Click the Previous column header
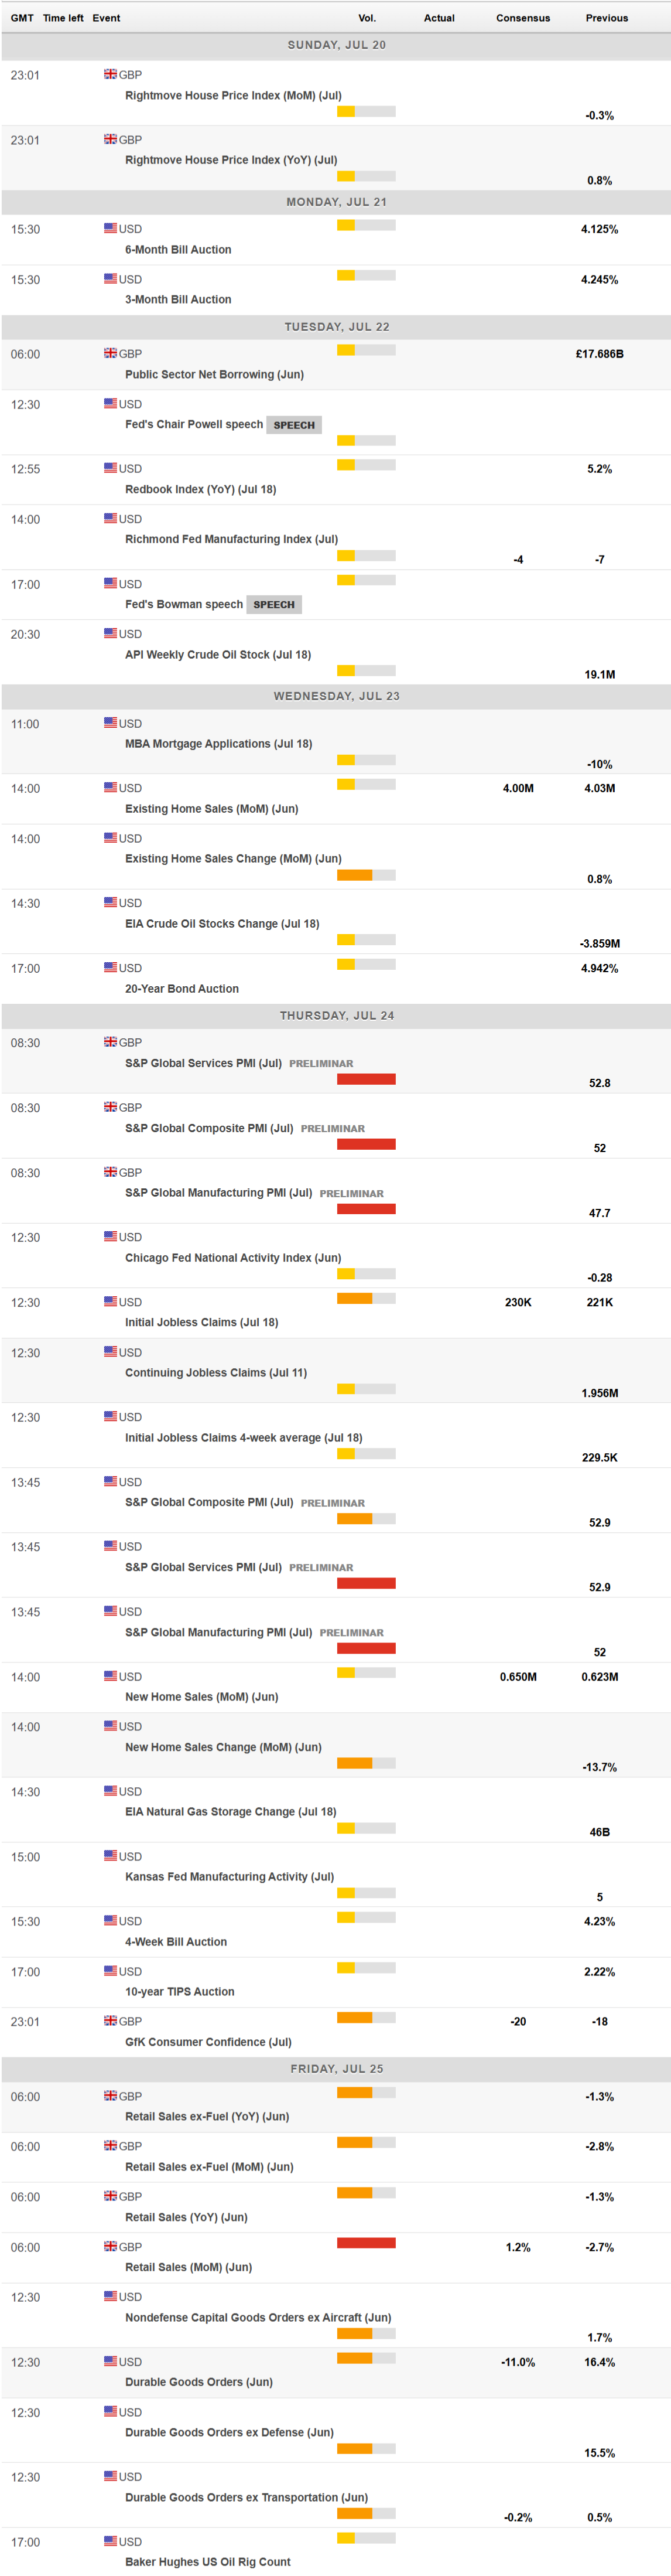 pyautogui.click(x=606, y=18)
